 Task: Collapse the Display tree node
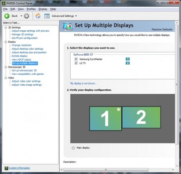click(x=6, y=42)
